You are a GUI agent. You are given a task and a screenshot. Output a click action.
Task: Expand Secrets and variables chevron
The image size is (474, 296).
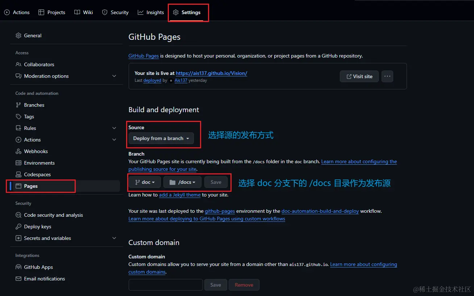(x=114, y=238)
